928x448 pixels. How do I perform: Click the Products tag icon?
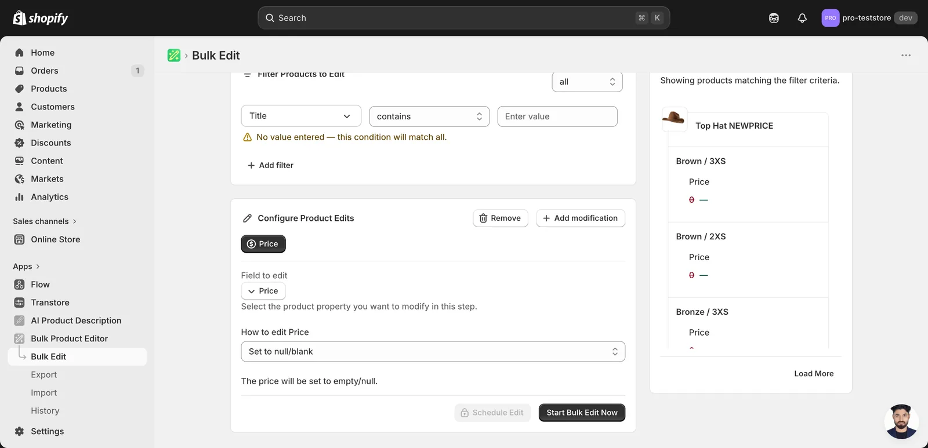(19, 89)
